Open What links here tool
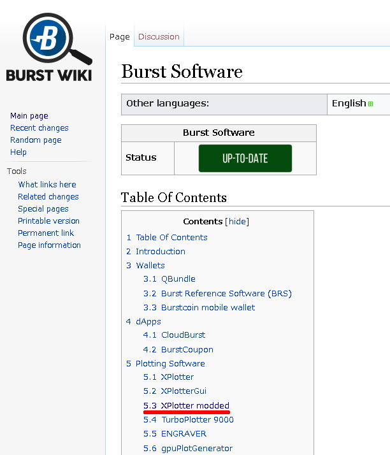 pos(47,185)
